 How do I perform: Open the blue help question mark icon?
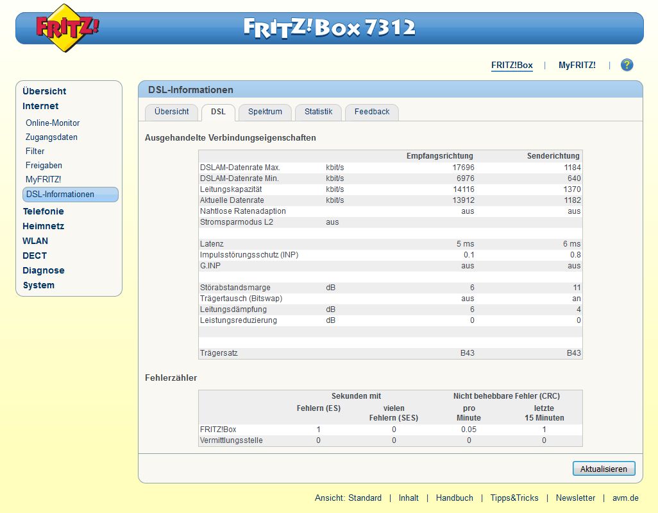[x=627, y=65]
